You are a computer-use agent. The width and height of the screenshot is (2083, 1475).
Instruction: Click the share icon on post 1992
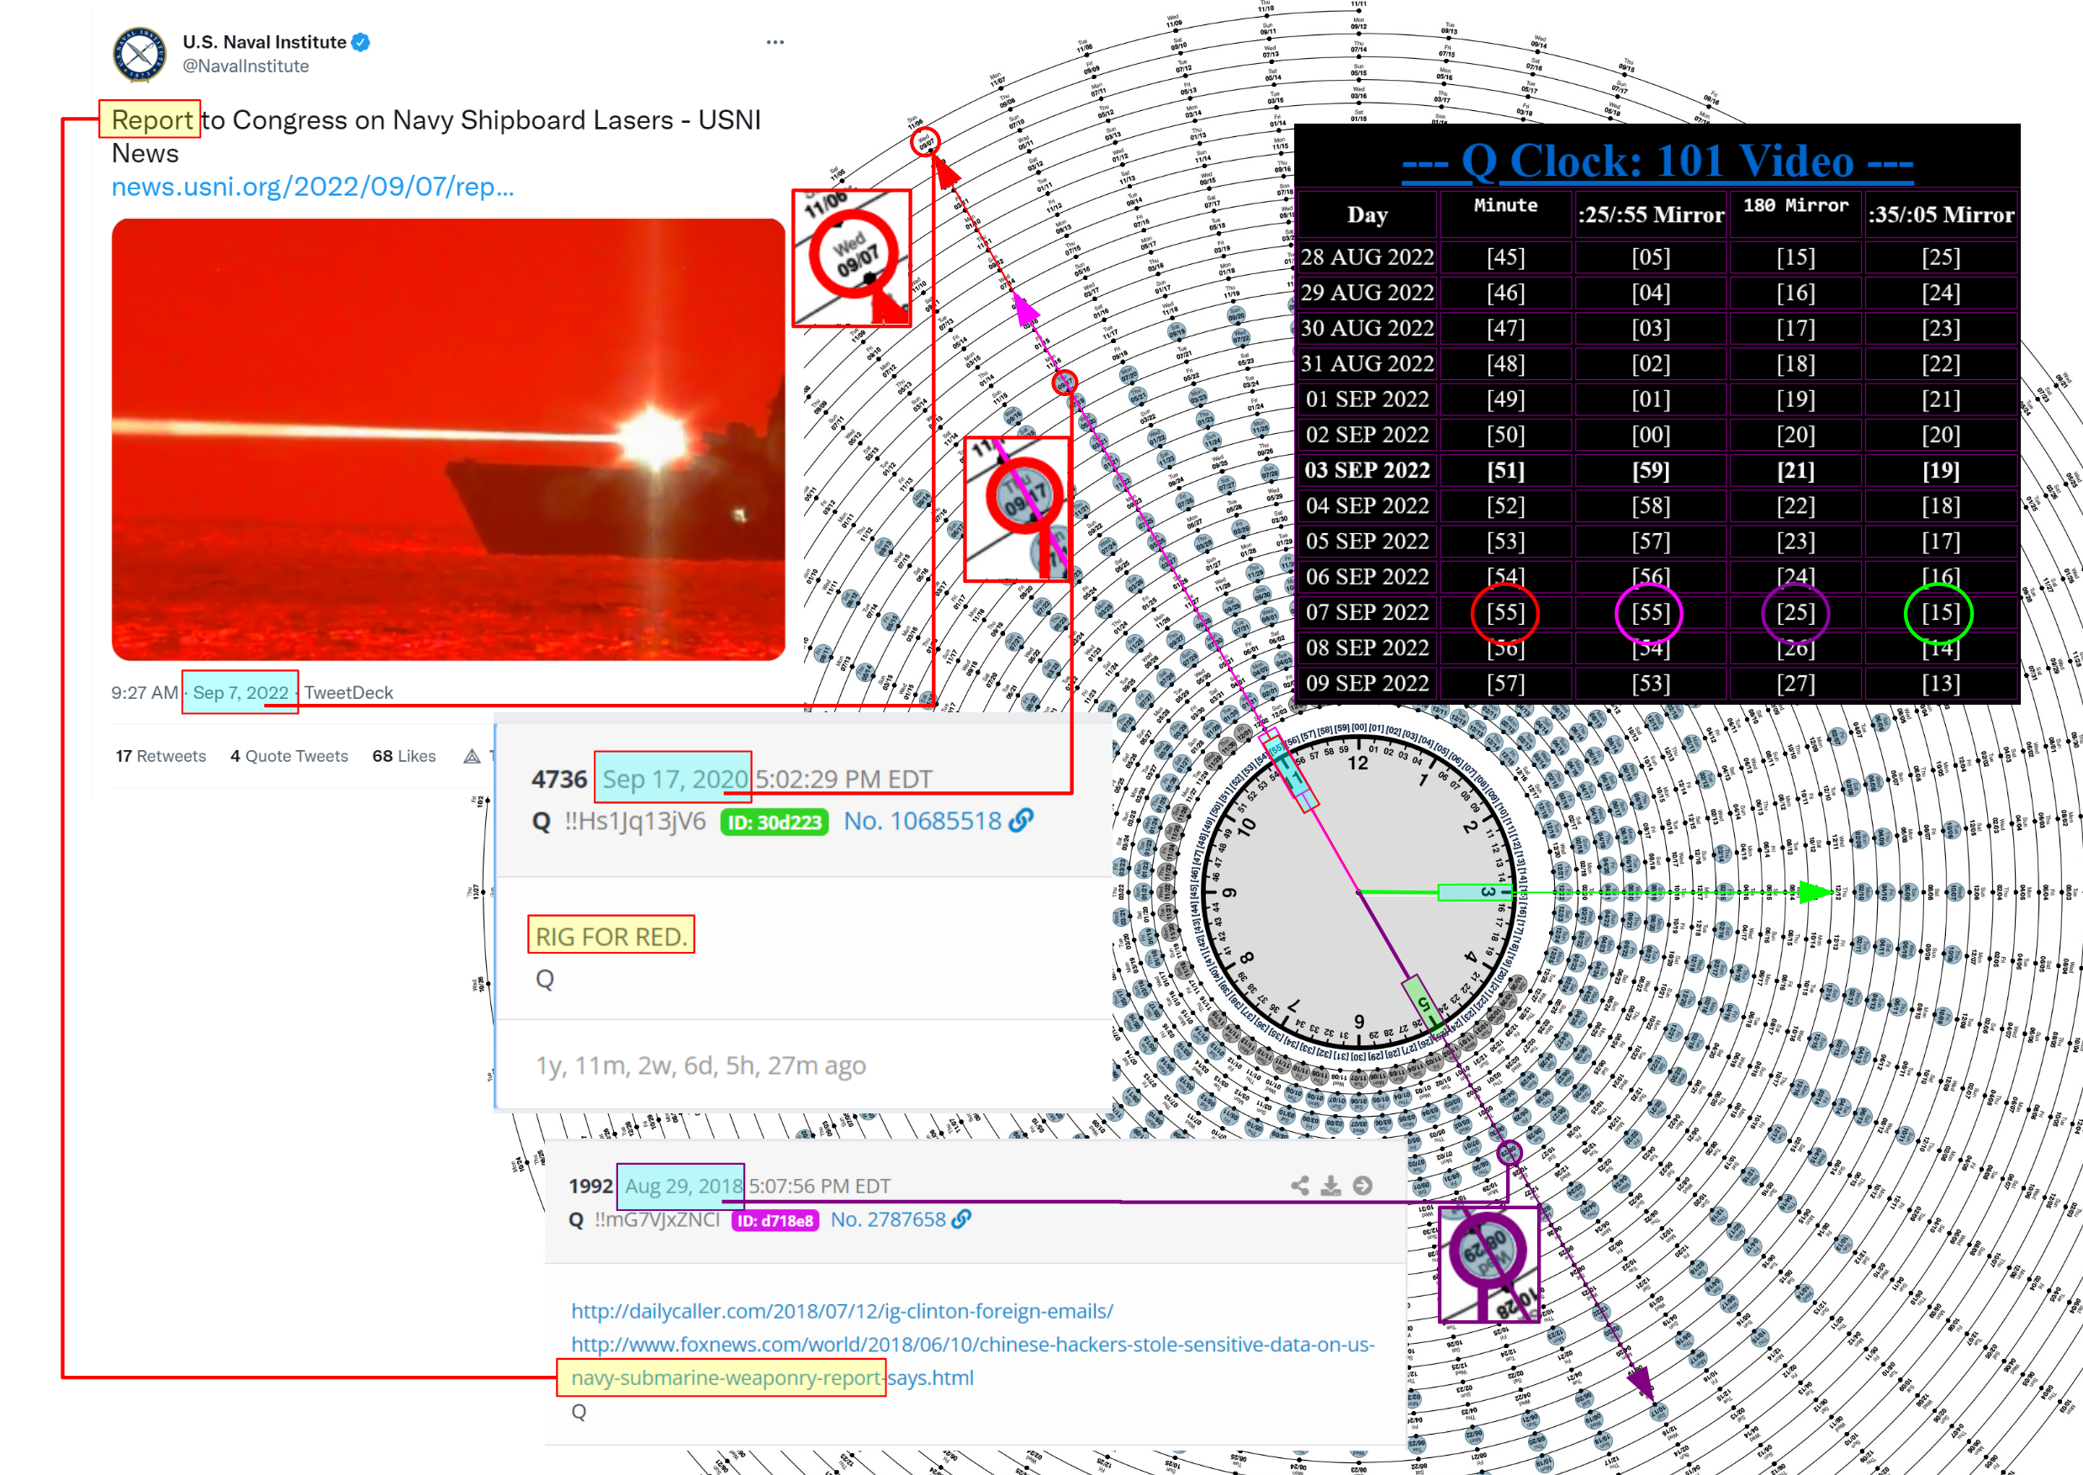click(x=1300, y=1185)
